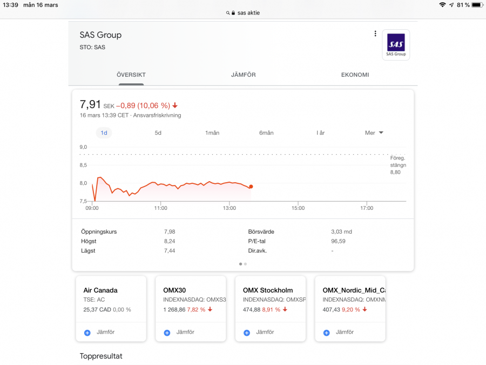
Task: Switch to the Jämför tab
Action: tap(243, 75)
